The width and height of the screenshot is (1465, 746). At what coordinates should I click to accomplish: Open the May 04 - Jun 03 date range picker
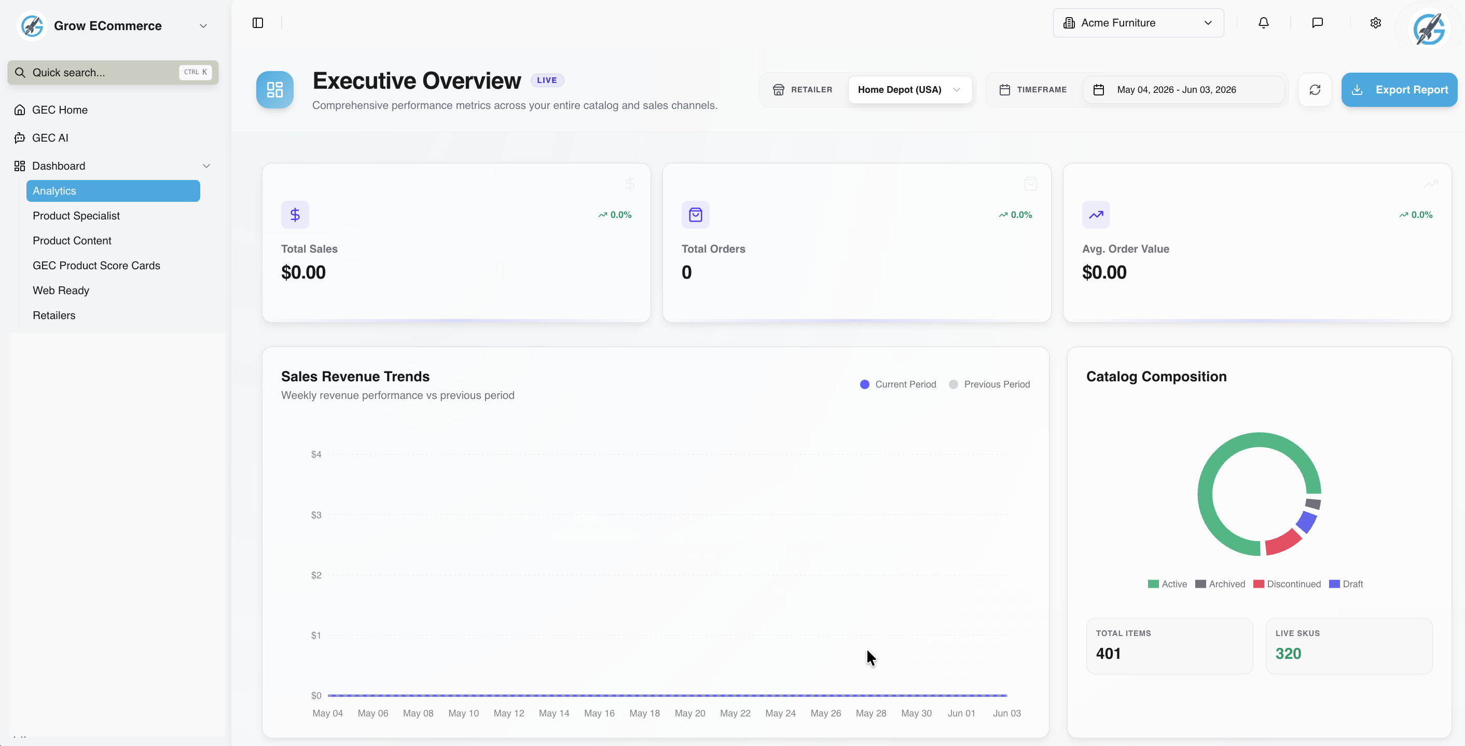click(1183, 90)
